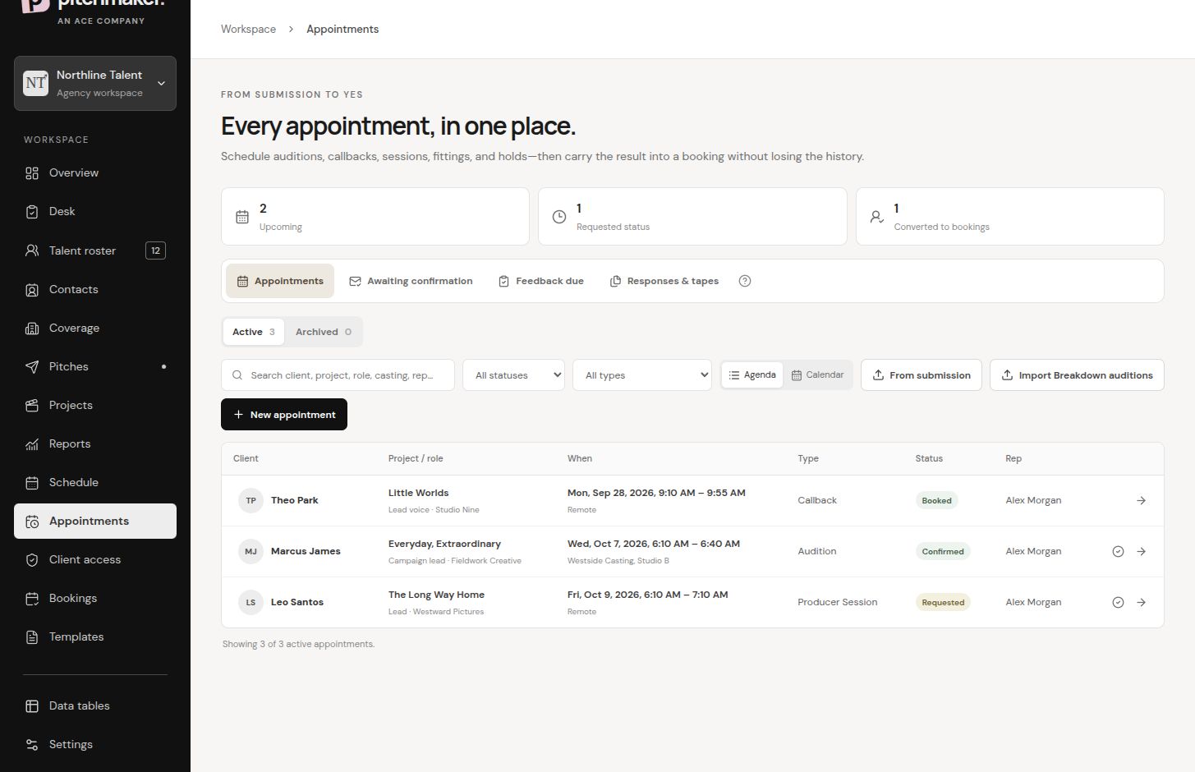This screenshot has height=772, width=1195.
Task: Click the checkmark circle icon for Leo Santos
Action: pos(1118,602)
